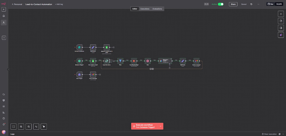Click the GitHub Star button
This screenshot has width=286, height=136.
pos(271,4)
